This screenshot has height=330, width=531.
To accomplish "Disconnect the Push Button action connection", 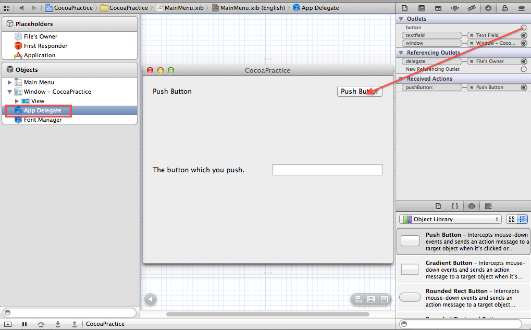I will click(472, 87).
